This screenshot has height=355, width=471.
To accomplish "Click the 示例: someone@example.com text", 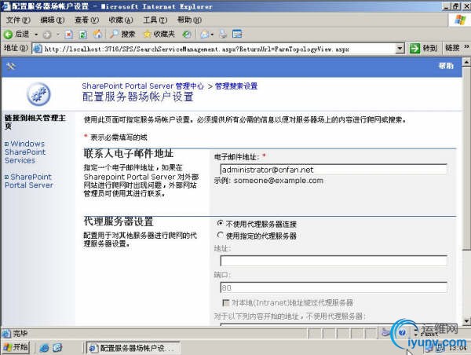I will click(268, 181).
